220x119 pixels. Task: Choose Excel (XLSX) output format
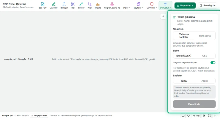[x=184, y=56]
